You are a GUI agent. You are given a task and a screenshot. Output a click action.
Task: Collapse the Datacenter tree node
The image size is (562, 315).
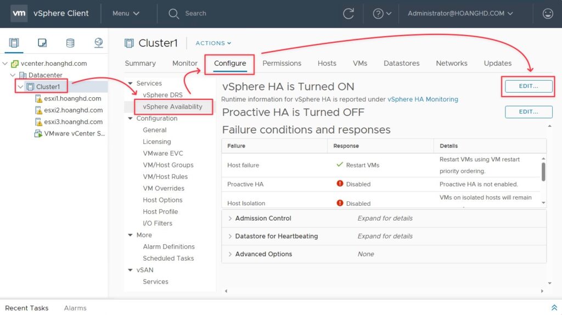point(13,75)
